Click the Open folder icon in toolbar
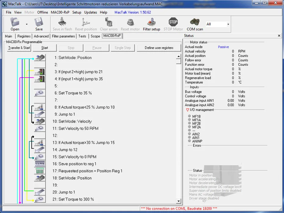The height and width of the screenshot is (213, 284). (15, 22)
